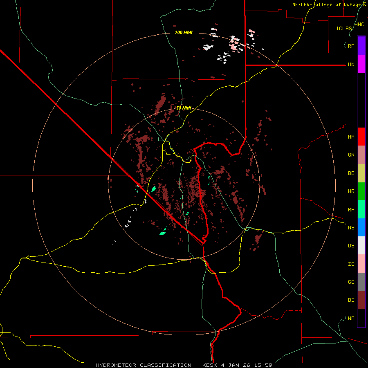The width and height of the screenshot is (368, 368).
Task: Click the 100 NMI range ring label
Action: click(184, 32)
